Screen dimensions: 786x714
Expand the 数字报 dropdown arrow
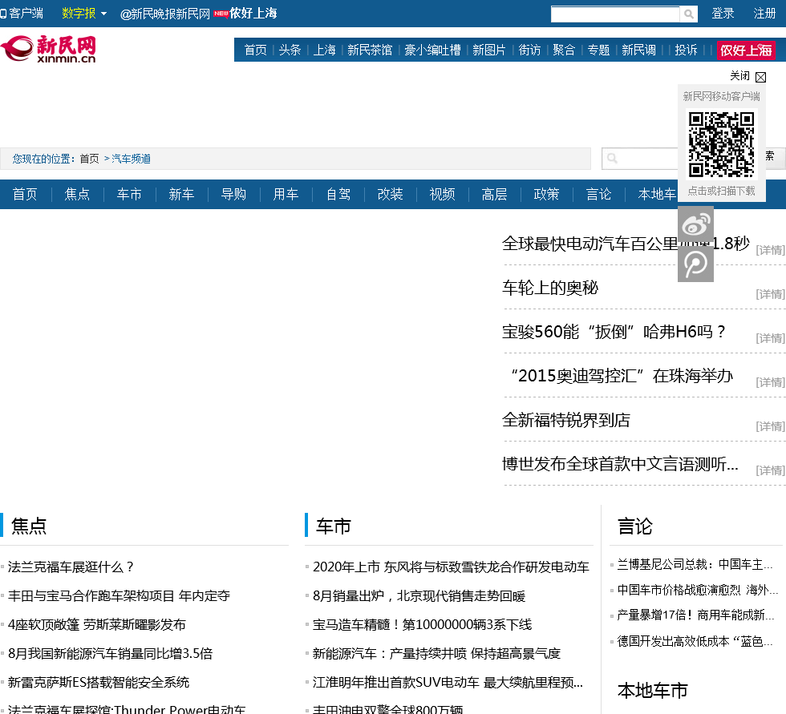click(x=103, y=14)
